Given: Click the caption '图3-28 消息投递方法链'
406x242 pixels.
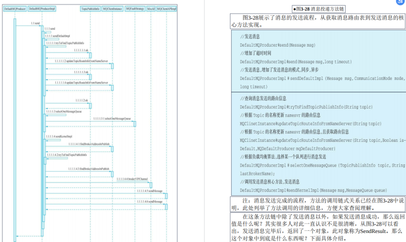Looking at the screenshot, I should (x=319, y=9).
